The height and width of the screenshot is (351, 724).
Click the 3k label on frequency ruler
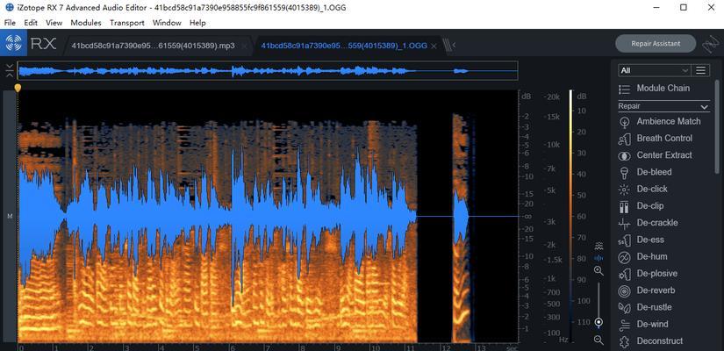(551, 222)
